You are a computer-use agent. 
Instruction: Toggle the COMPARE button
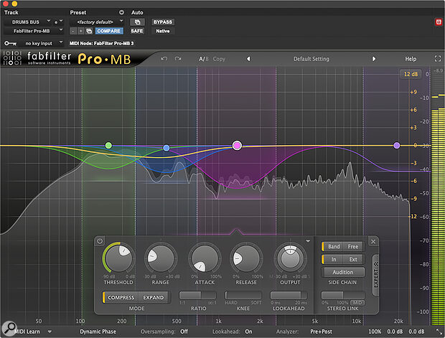coord(108,31)
